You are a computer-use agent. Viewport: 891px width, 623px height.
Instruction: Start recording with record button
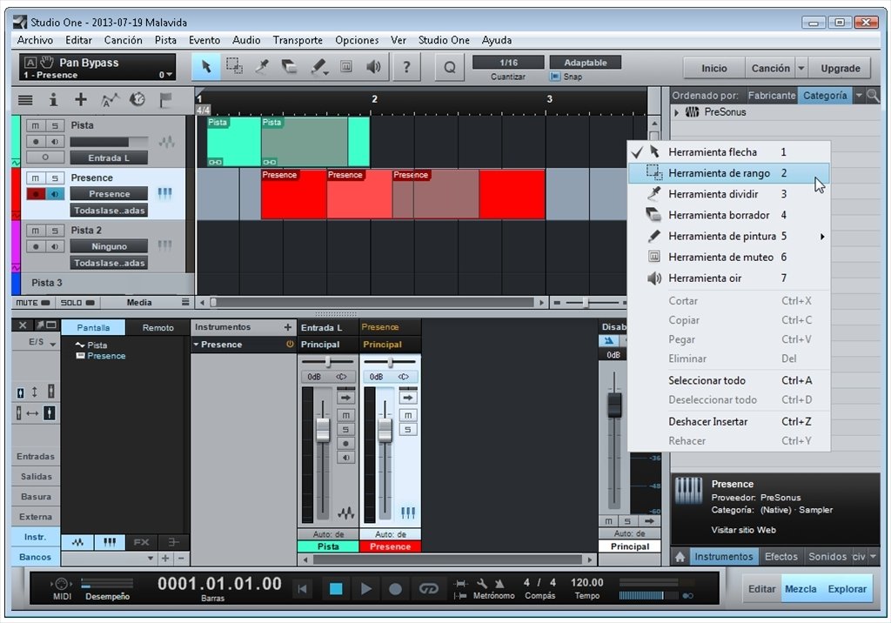coord(396,589)
